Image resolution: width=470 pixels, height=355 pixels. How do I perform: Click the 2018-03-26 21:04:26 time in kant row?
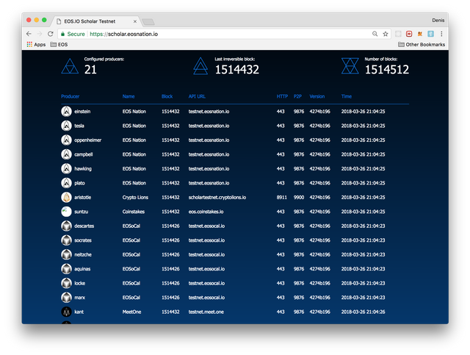click(363, 312)
